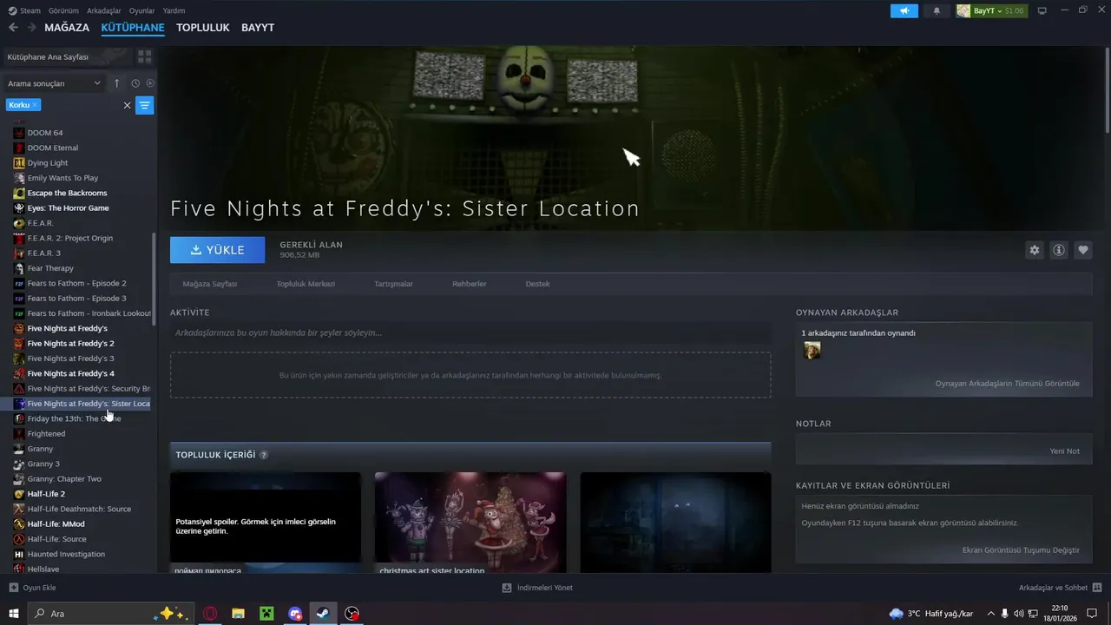Select Dying Light in the library list
1111x625 pixels.
coord(48,162)
